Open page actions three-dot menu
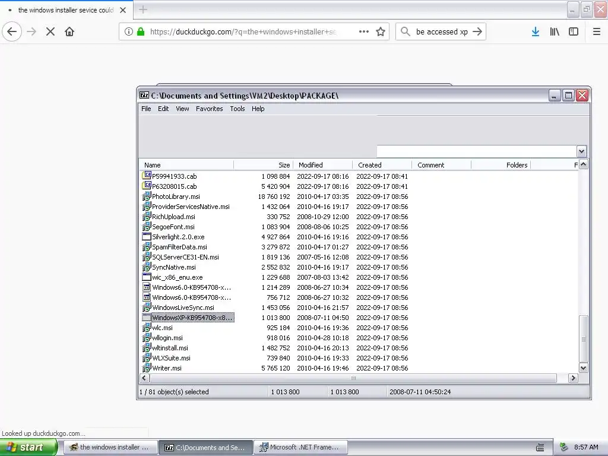 tap(364, 31)
